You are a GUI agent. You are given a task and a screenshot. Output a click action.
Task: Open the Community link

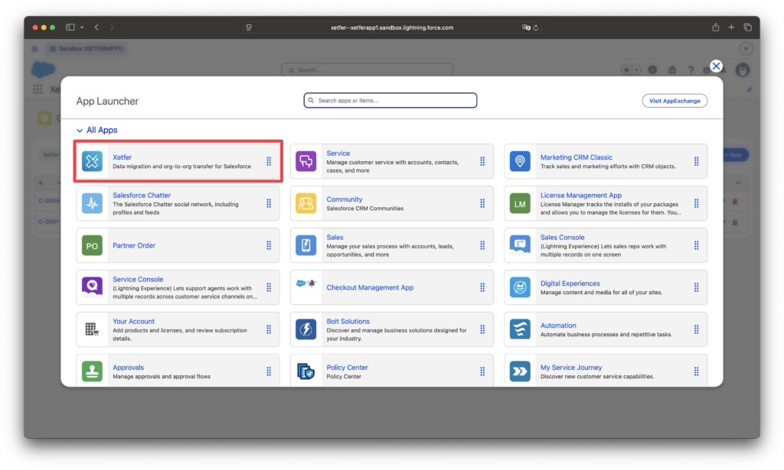[344, 199]
